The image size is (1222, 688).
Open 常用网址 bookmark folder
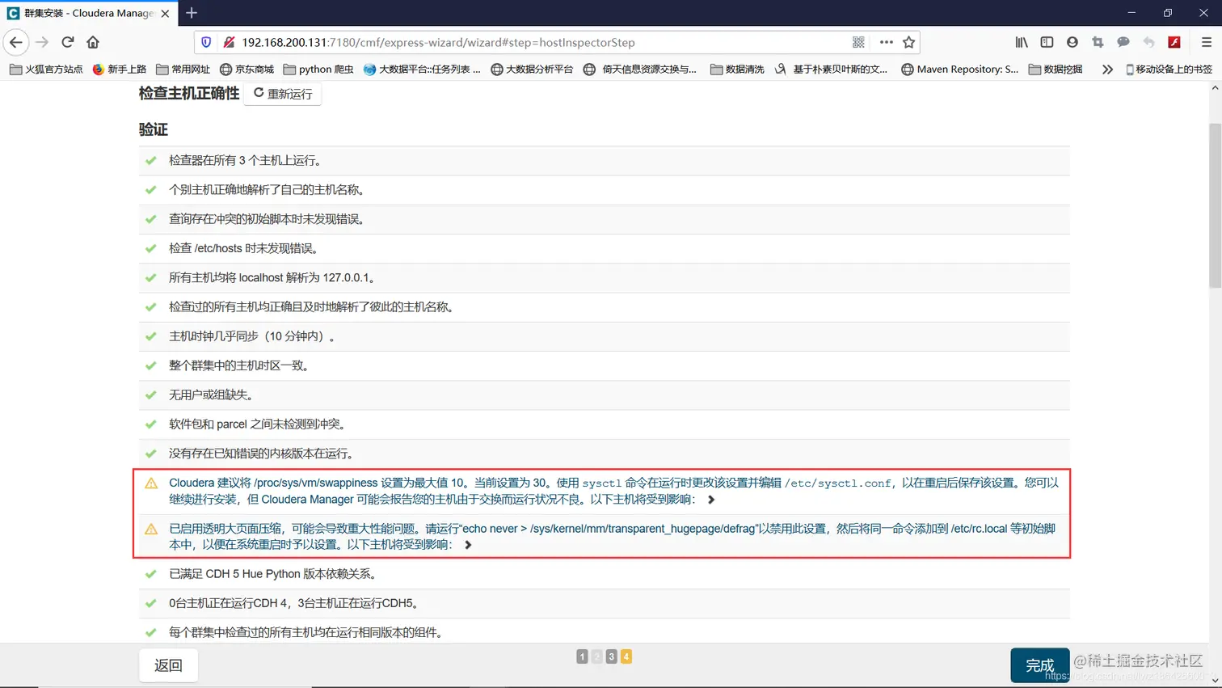tap(183, 70)
